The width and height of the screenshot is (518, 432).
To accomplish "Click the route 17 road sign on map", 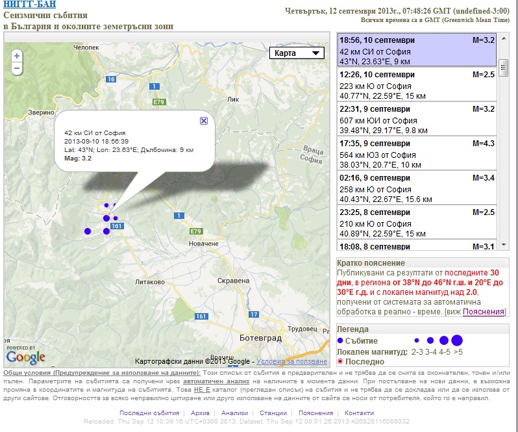I will [x=253, y=314].
